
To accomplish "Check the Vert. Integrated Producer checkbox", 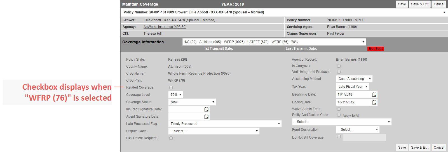I will [339, 72].
